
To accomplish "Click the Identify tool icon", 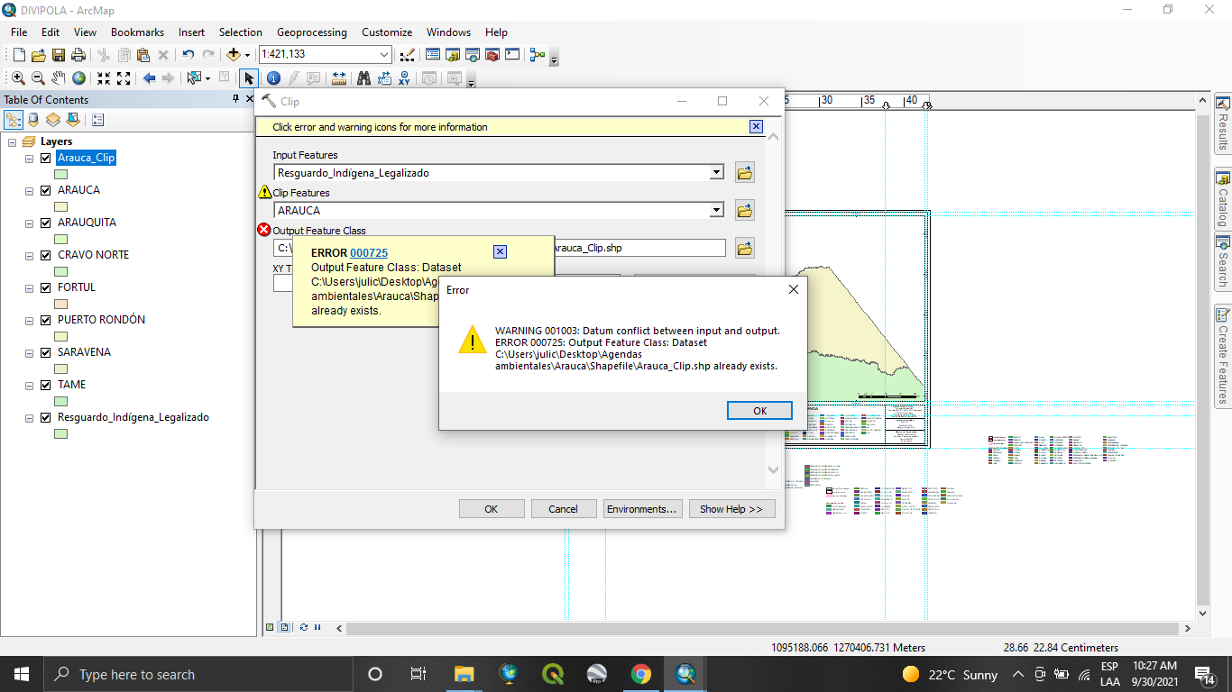I will (x=273, y=78).
